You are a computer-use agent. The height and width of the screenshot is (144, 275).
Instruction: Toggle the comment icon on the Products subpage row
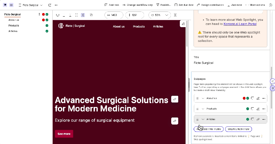[252, 109]
